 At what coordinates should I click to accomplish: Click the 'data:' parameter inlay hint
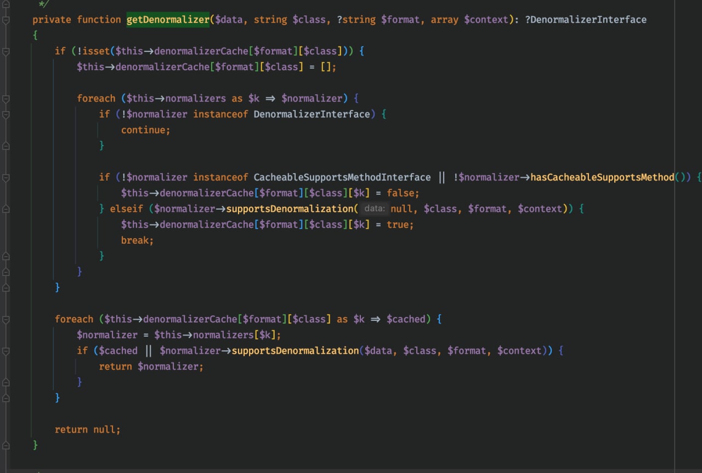[375, 209]
